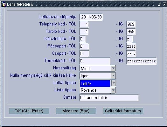
Task: Click the Lista típusa dropdown arrow
Action: (x=114, y=90)
